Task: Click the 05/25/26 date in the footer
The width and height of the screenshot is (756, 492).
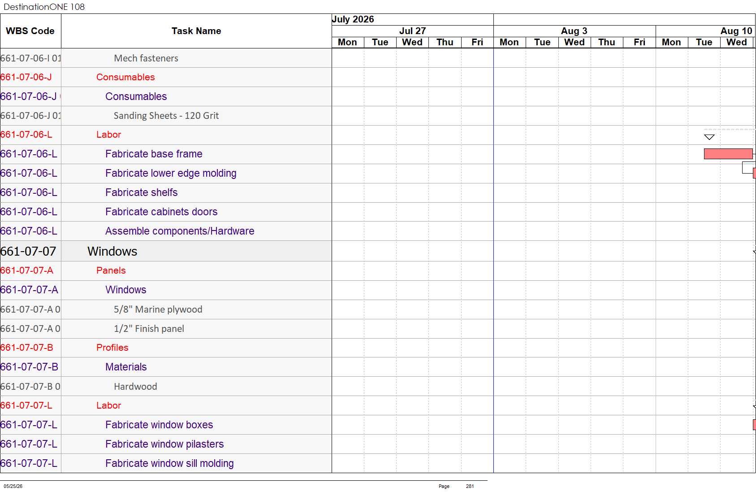Action: (13, 486)
